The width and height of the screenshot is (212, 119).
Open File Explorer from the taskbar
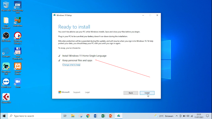coord(73,116)
